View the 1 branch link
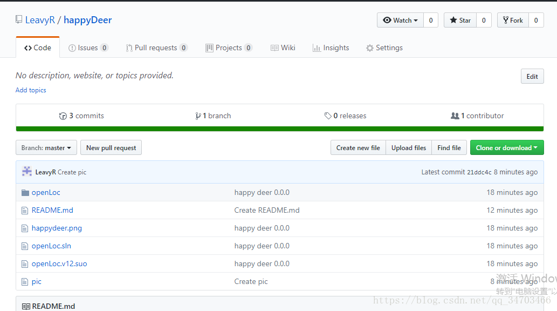The width and height of the screenshot is (557, 311). 213,116
